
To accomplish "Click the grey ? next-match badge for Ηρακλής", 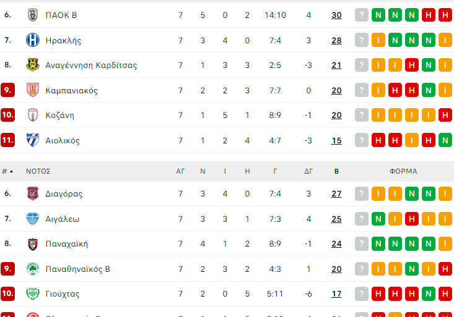I will (x=362, y=40).
